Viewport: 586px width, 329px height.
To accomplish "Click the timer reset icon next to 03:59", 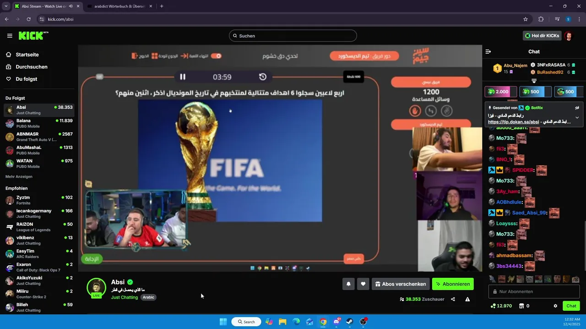I will click(263, 77).
